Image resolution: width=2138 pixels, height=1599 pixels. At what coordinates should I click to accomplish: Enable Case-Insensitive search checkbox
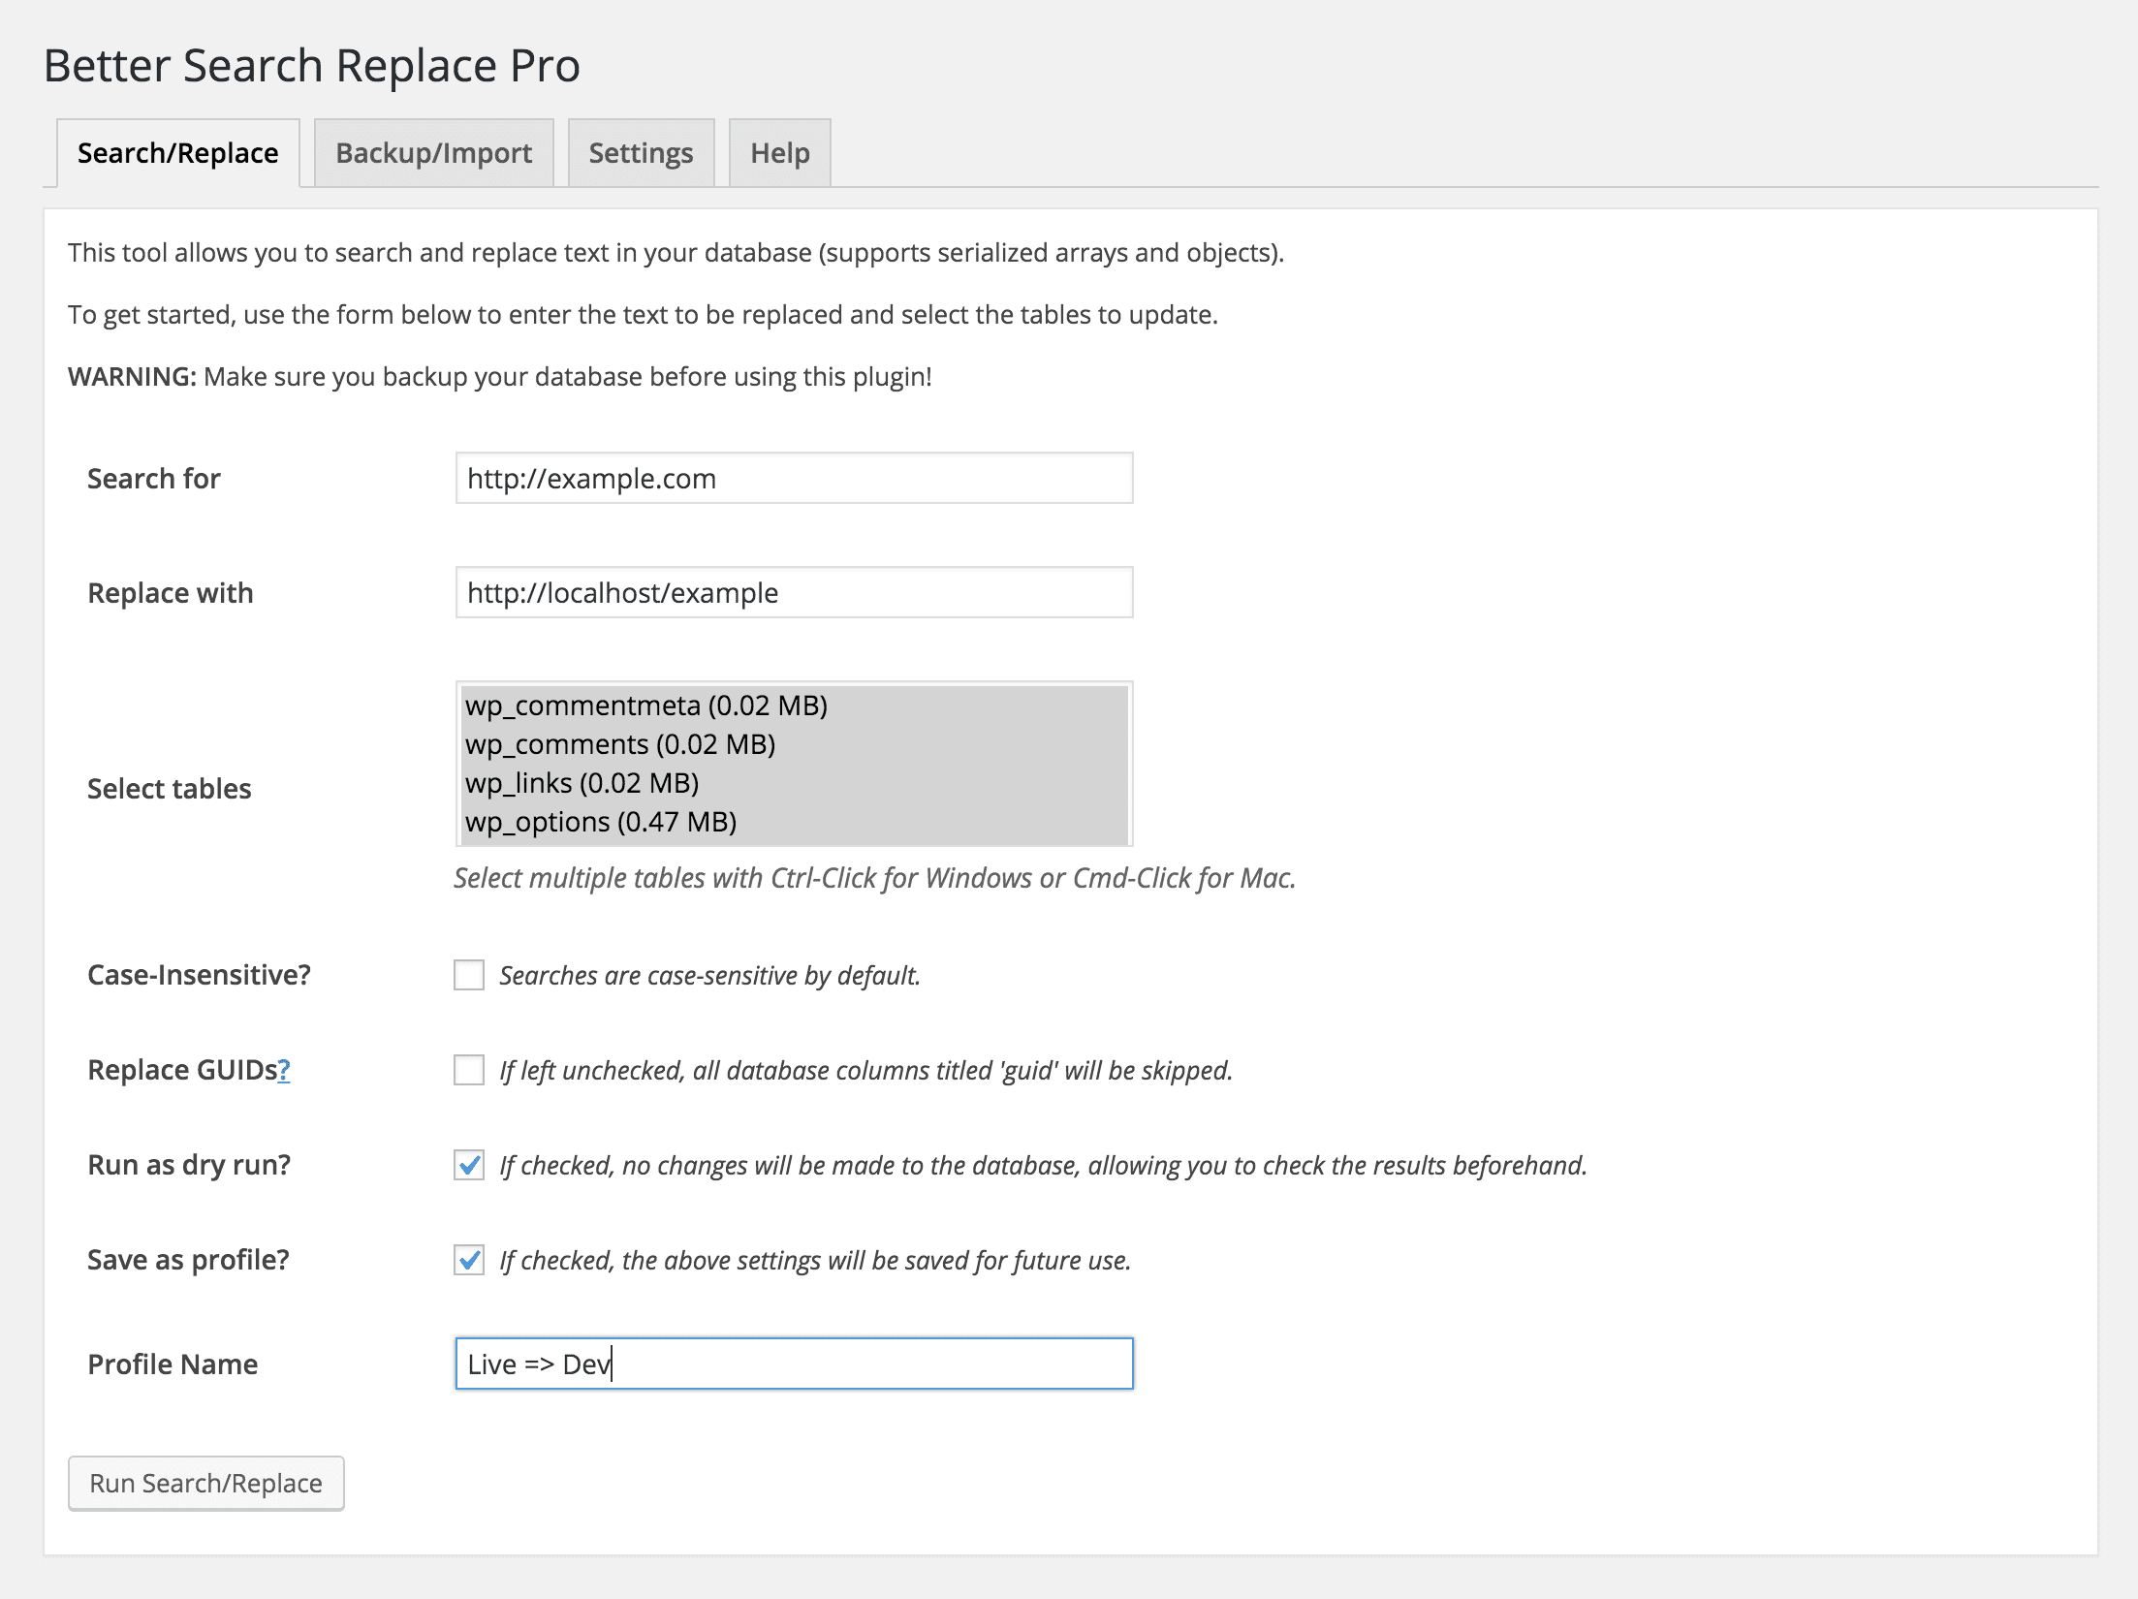(468, 976)
